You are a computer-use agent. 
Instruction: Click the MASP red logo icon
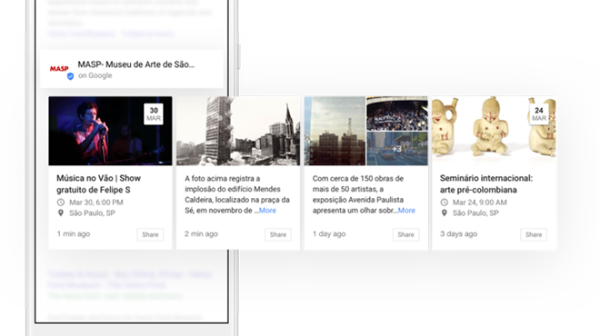click(59, 69)
